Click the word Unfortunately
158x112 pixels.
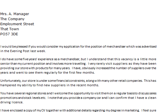[11, 81]
